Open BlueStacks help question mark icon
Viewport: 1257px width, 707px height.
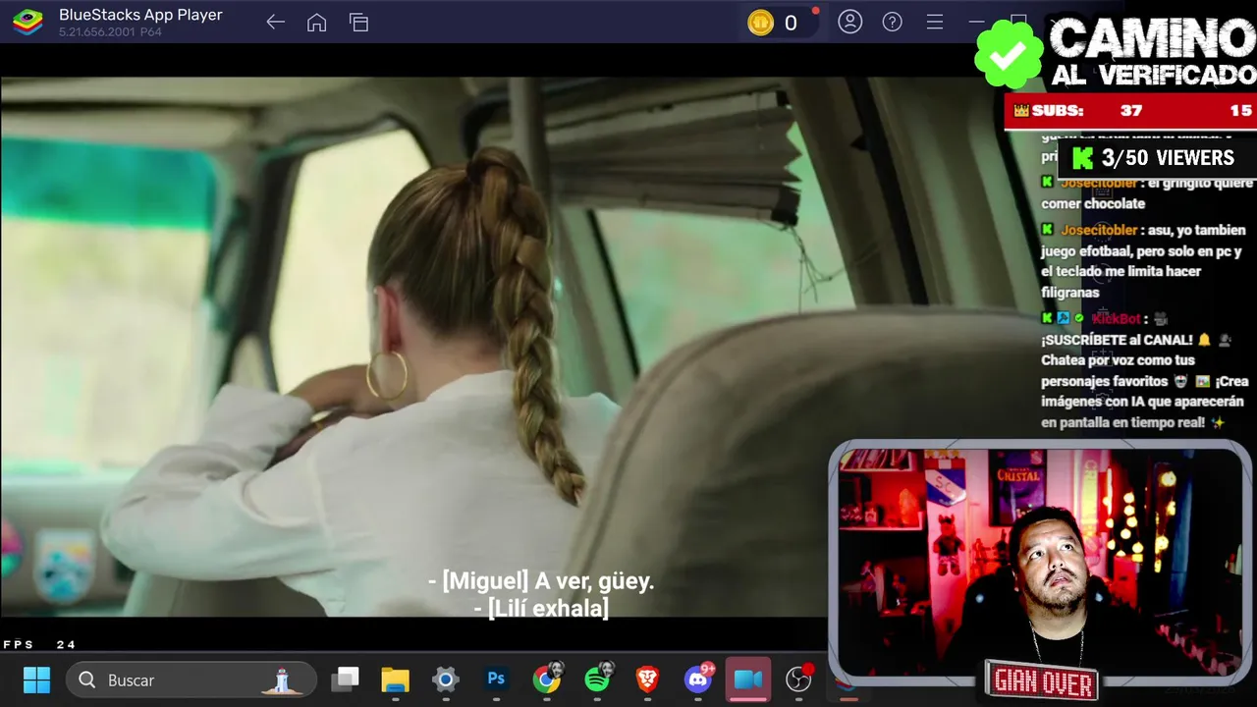coord(892,22)
